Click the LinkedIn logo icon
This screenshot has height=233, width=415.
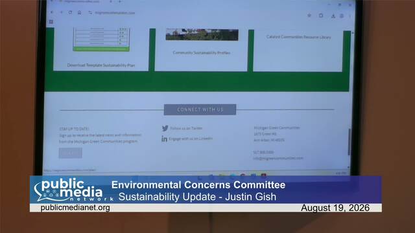click(x=164, y=139)
